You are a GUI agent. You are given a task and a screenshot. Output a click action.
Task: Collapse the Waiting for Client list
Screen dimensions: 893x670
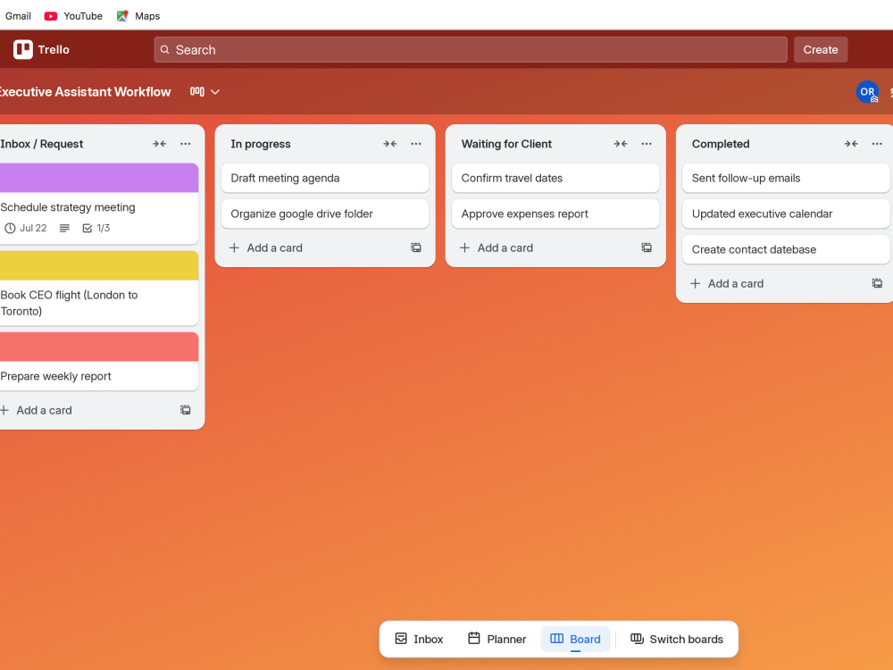(621, 144)
